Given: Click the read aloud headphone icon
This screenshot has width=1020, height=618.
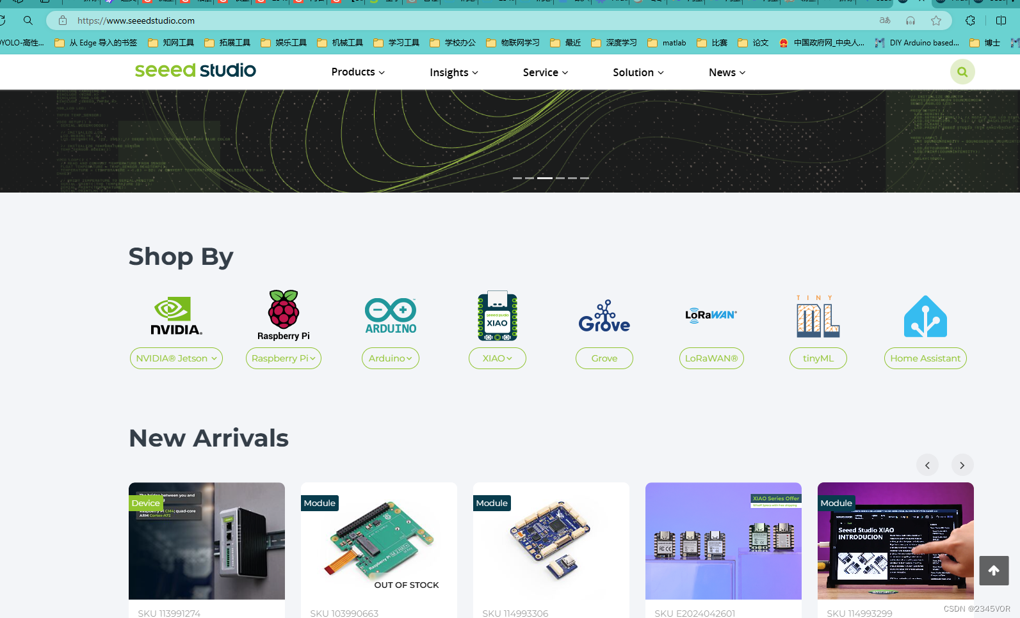Looking at the screenshot, I should [x=911, y=20].
